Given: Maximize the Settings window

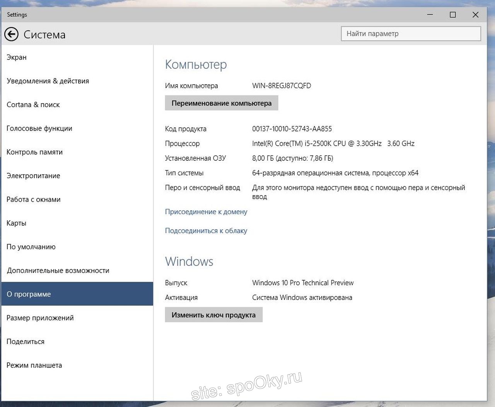Looking at the screenshot, I should [x=453, y=15].
